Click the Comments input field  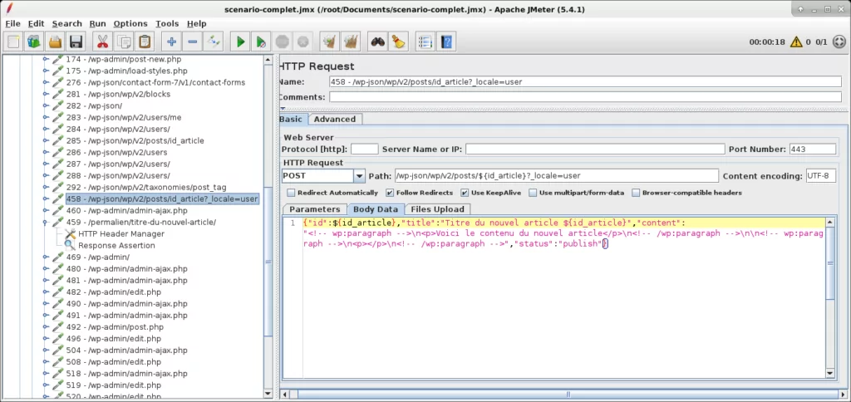coord(585,97)
